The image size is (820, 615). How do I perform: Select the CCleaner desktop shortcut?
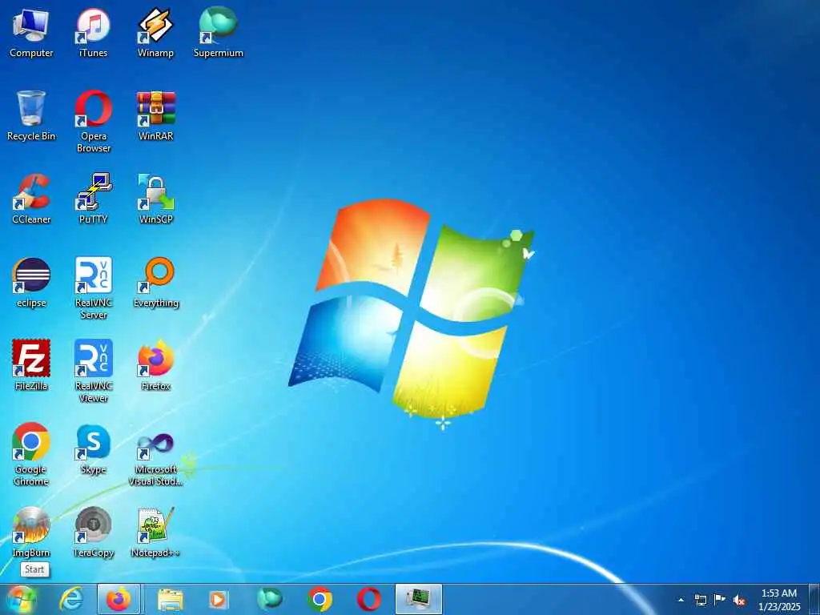31,199
